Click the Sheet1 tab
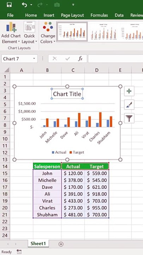143x255 pixels. click(38, 243)
